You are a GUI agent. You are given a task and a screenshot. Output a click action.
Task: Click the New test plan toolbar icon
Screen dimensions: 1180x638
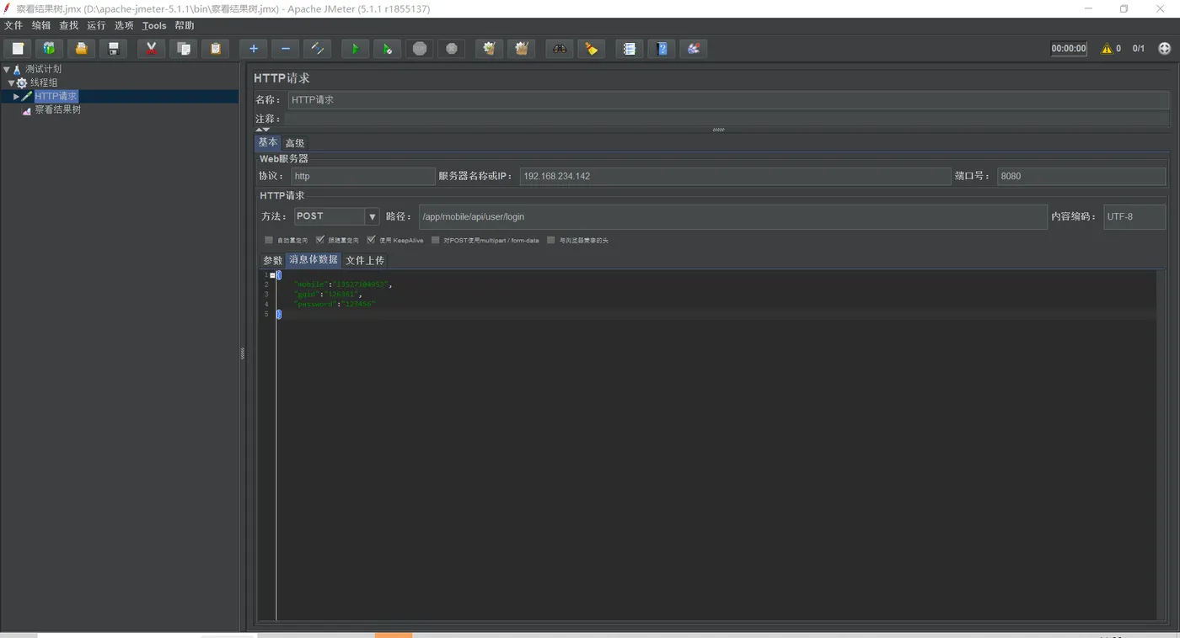(x=18, y=49)
